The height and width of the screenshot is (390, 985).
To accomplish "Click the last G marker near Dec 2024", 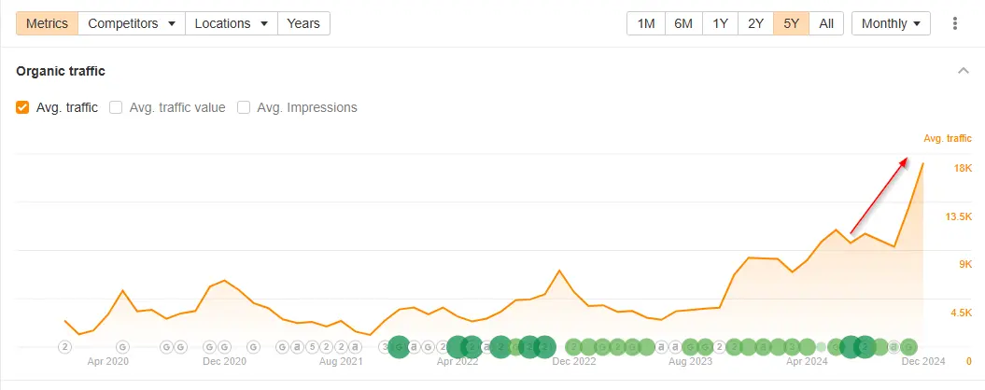I will tap(908, 346).
